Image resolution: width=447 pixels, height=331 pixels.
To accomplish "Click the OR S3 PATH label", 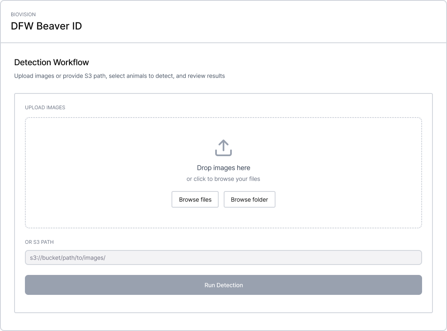I will coord(38,242).
